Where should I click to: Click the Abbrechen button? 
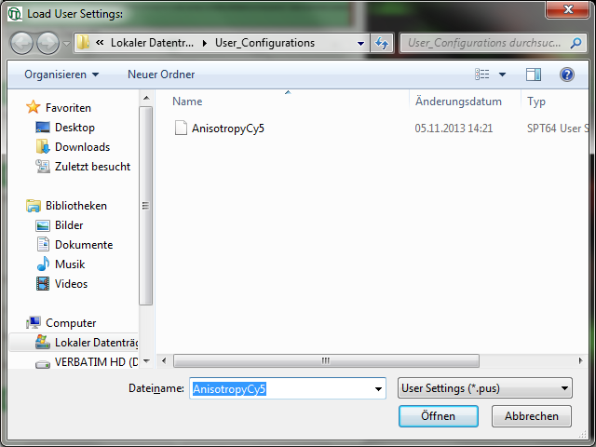pos(532,416)
